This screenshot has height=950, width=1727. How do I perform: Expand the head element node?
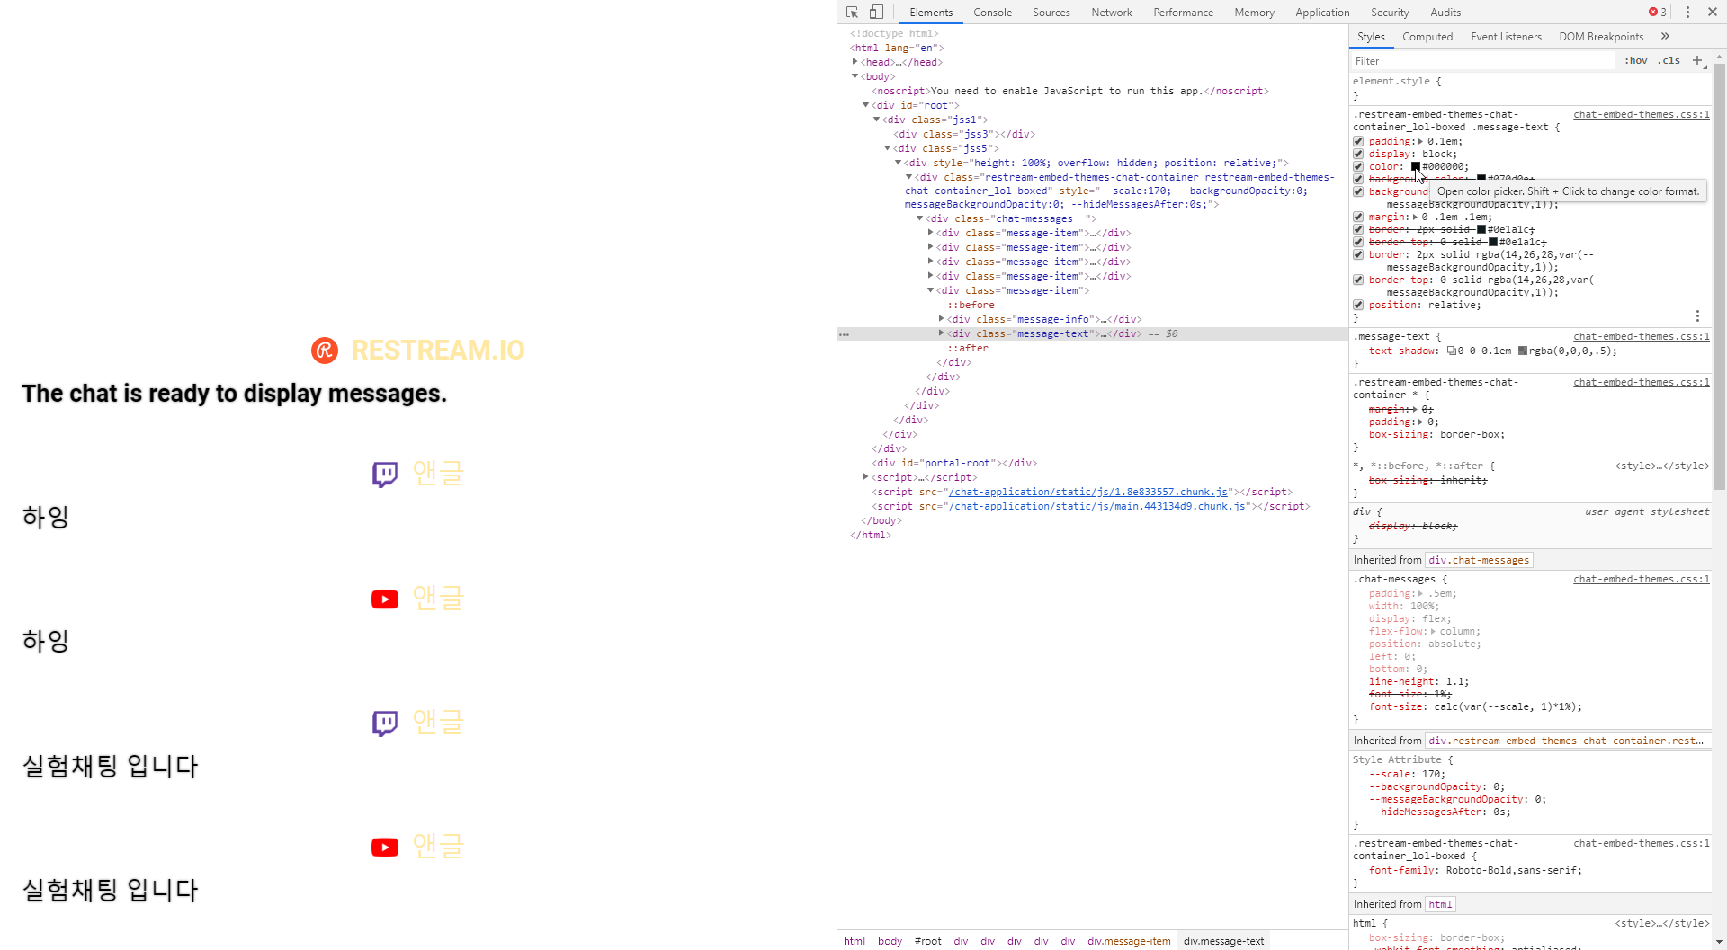855,62
